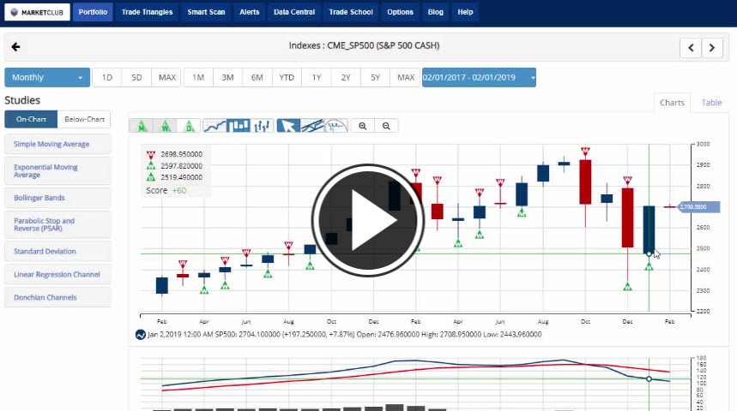
Task: Go to previous symbol chevron
Action: pos(691,47)
